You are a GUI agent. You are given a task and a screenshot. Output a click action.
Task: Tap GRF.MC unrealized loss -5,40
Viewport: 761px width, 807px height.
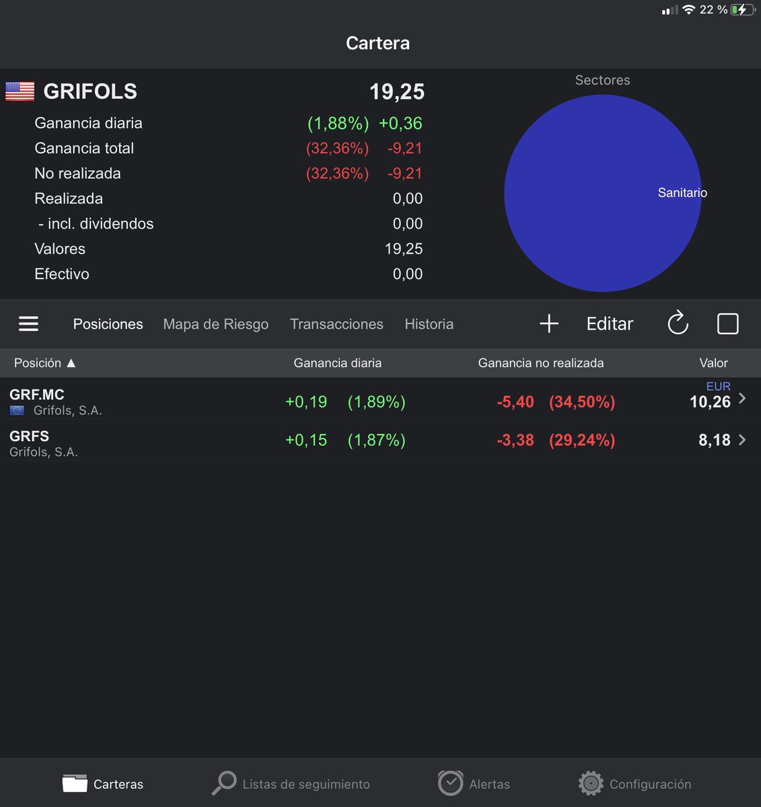point(515,401)
